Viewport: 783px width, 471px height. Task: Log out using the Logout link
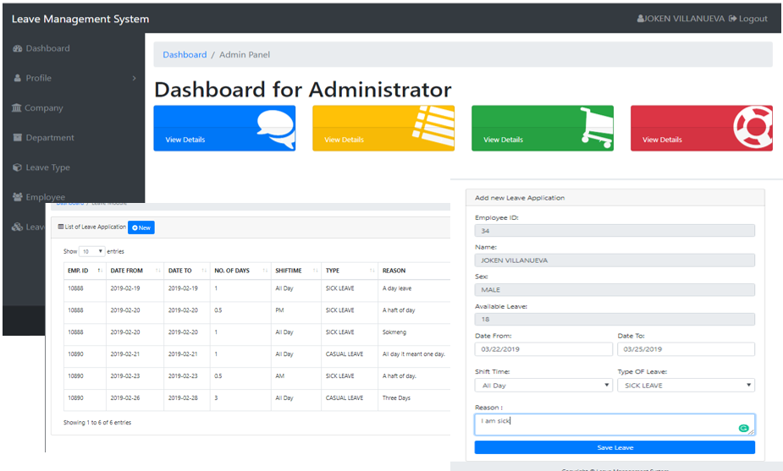pos(748,19)
